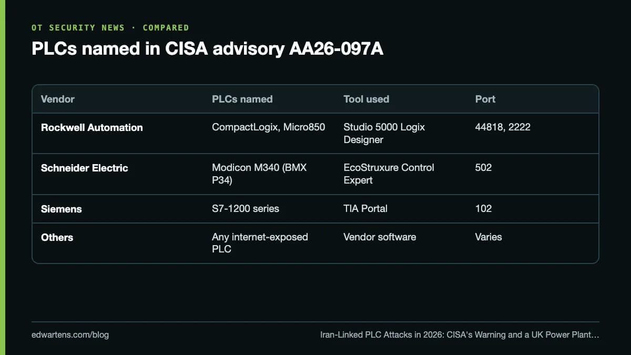The width and height of the screenshot is (631, 355).
Task: Select the 'Port' column header
Action: pyautogui.click(x=485, y=99)
